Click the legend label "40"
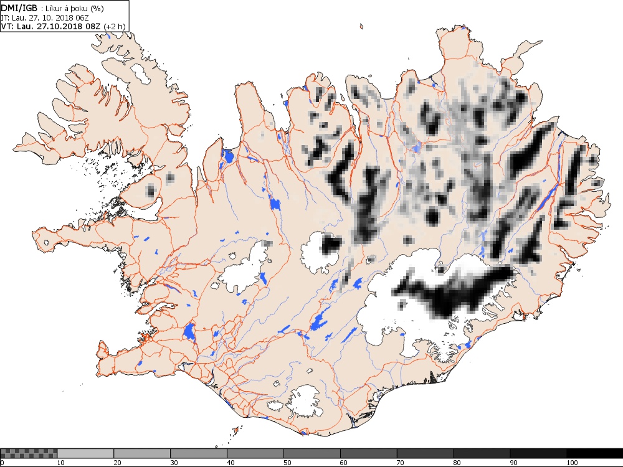Screen dimensions: 623x467 (x=231, y=463)
